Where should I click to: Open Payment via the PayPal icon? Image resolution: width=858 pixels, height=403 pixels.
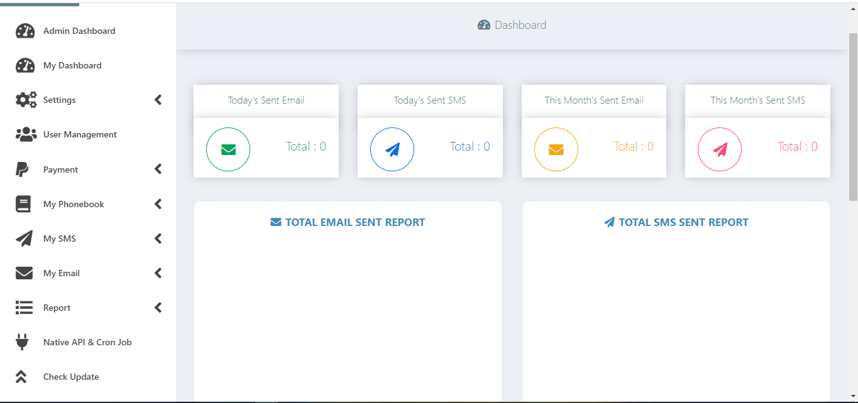tap(23, 169)
